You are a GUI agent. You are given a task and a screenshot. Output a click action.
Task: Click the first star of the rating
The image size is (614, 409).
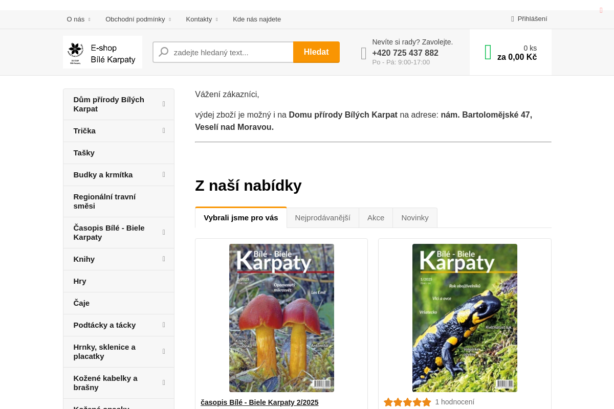tap(388, 402)
